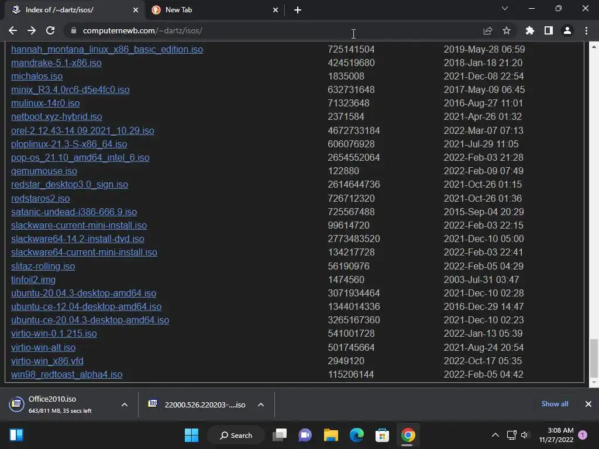Open File Explorer from taskbar
Viewport: 599px width, 449px height.
[331, 435]
